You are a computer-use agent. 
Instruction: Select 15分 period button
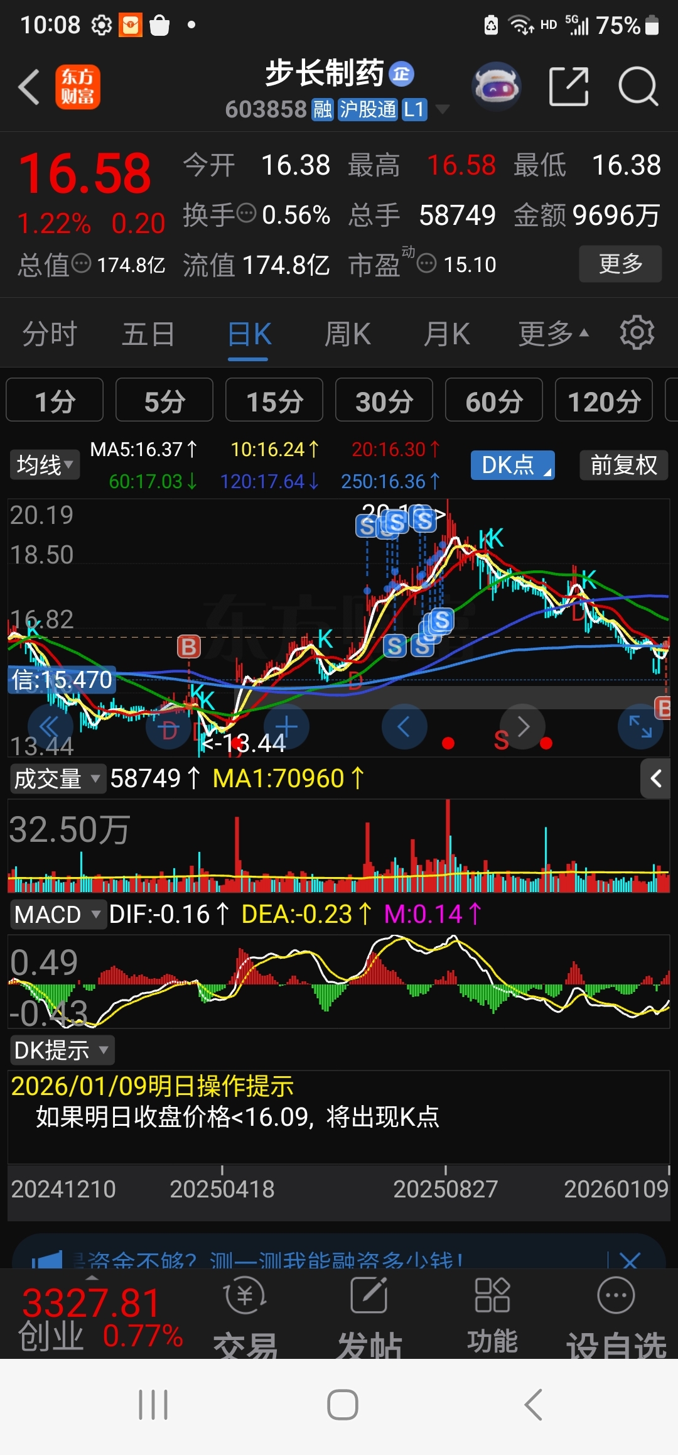[x=274, y=400]
